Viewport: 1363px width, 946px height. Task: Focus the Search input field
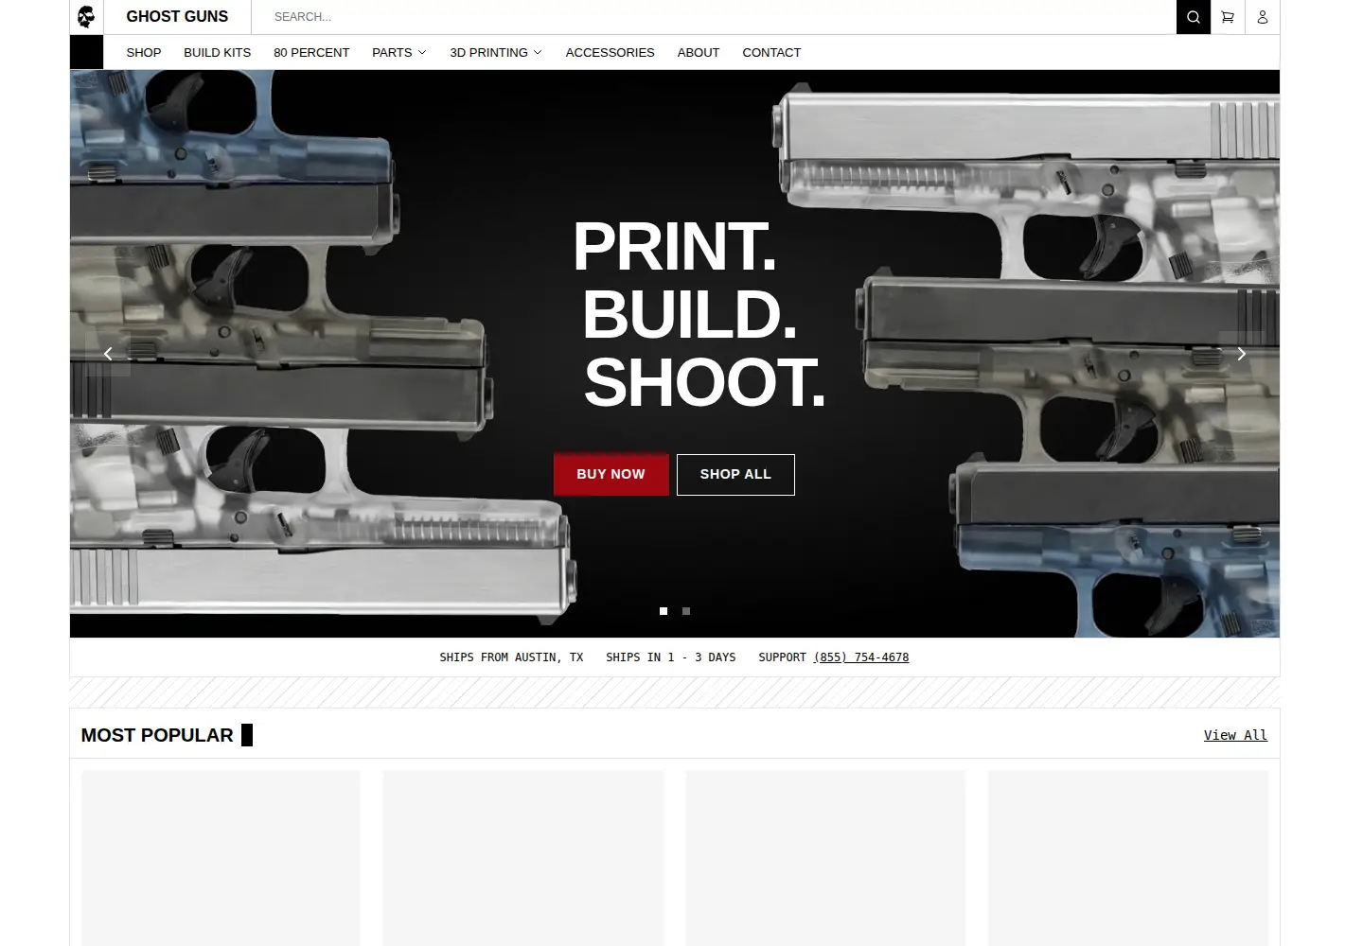click(x=714, y=17)
